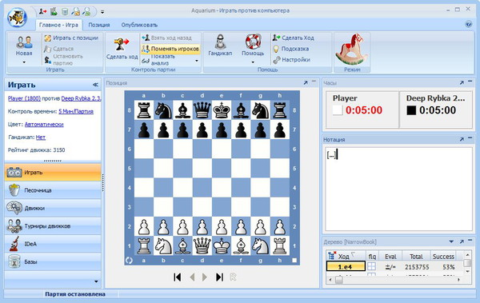This screenshot has height=303, width=480.
Task: Change time control 5 Мин/Партия link
Action: pyautogui.click(x=76, y=111)
